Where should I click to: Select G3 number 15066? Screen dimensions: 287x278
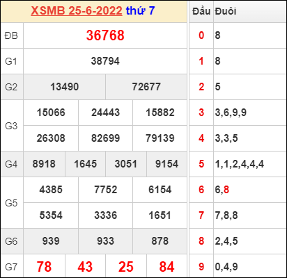coord(51,113)
